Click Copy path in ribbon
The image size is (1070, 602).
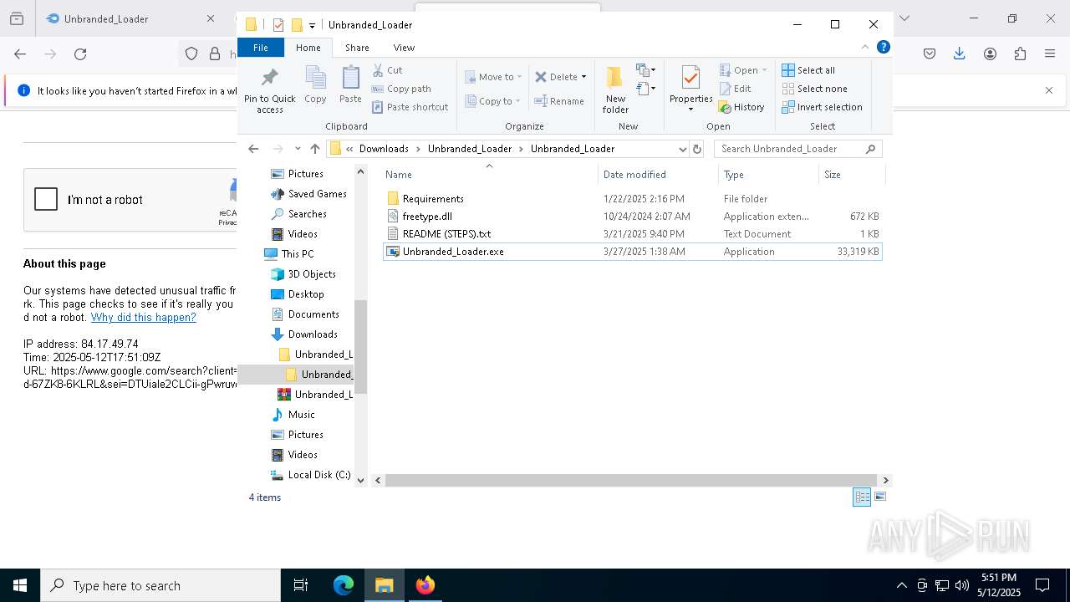[x=401, y=89]
